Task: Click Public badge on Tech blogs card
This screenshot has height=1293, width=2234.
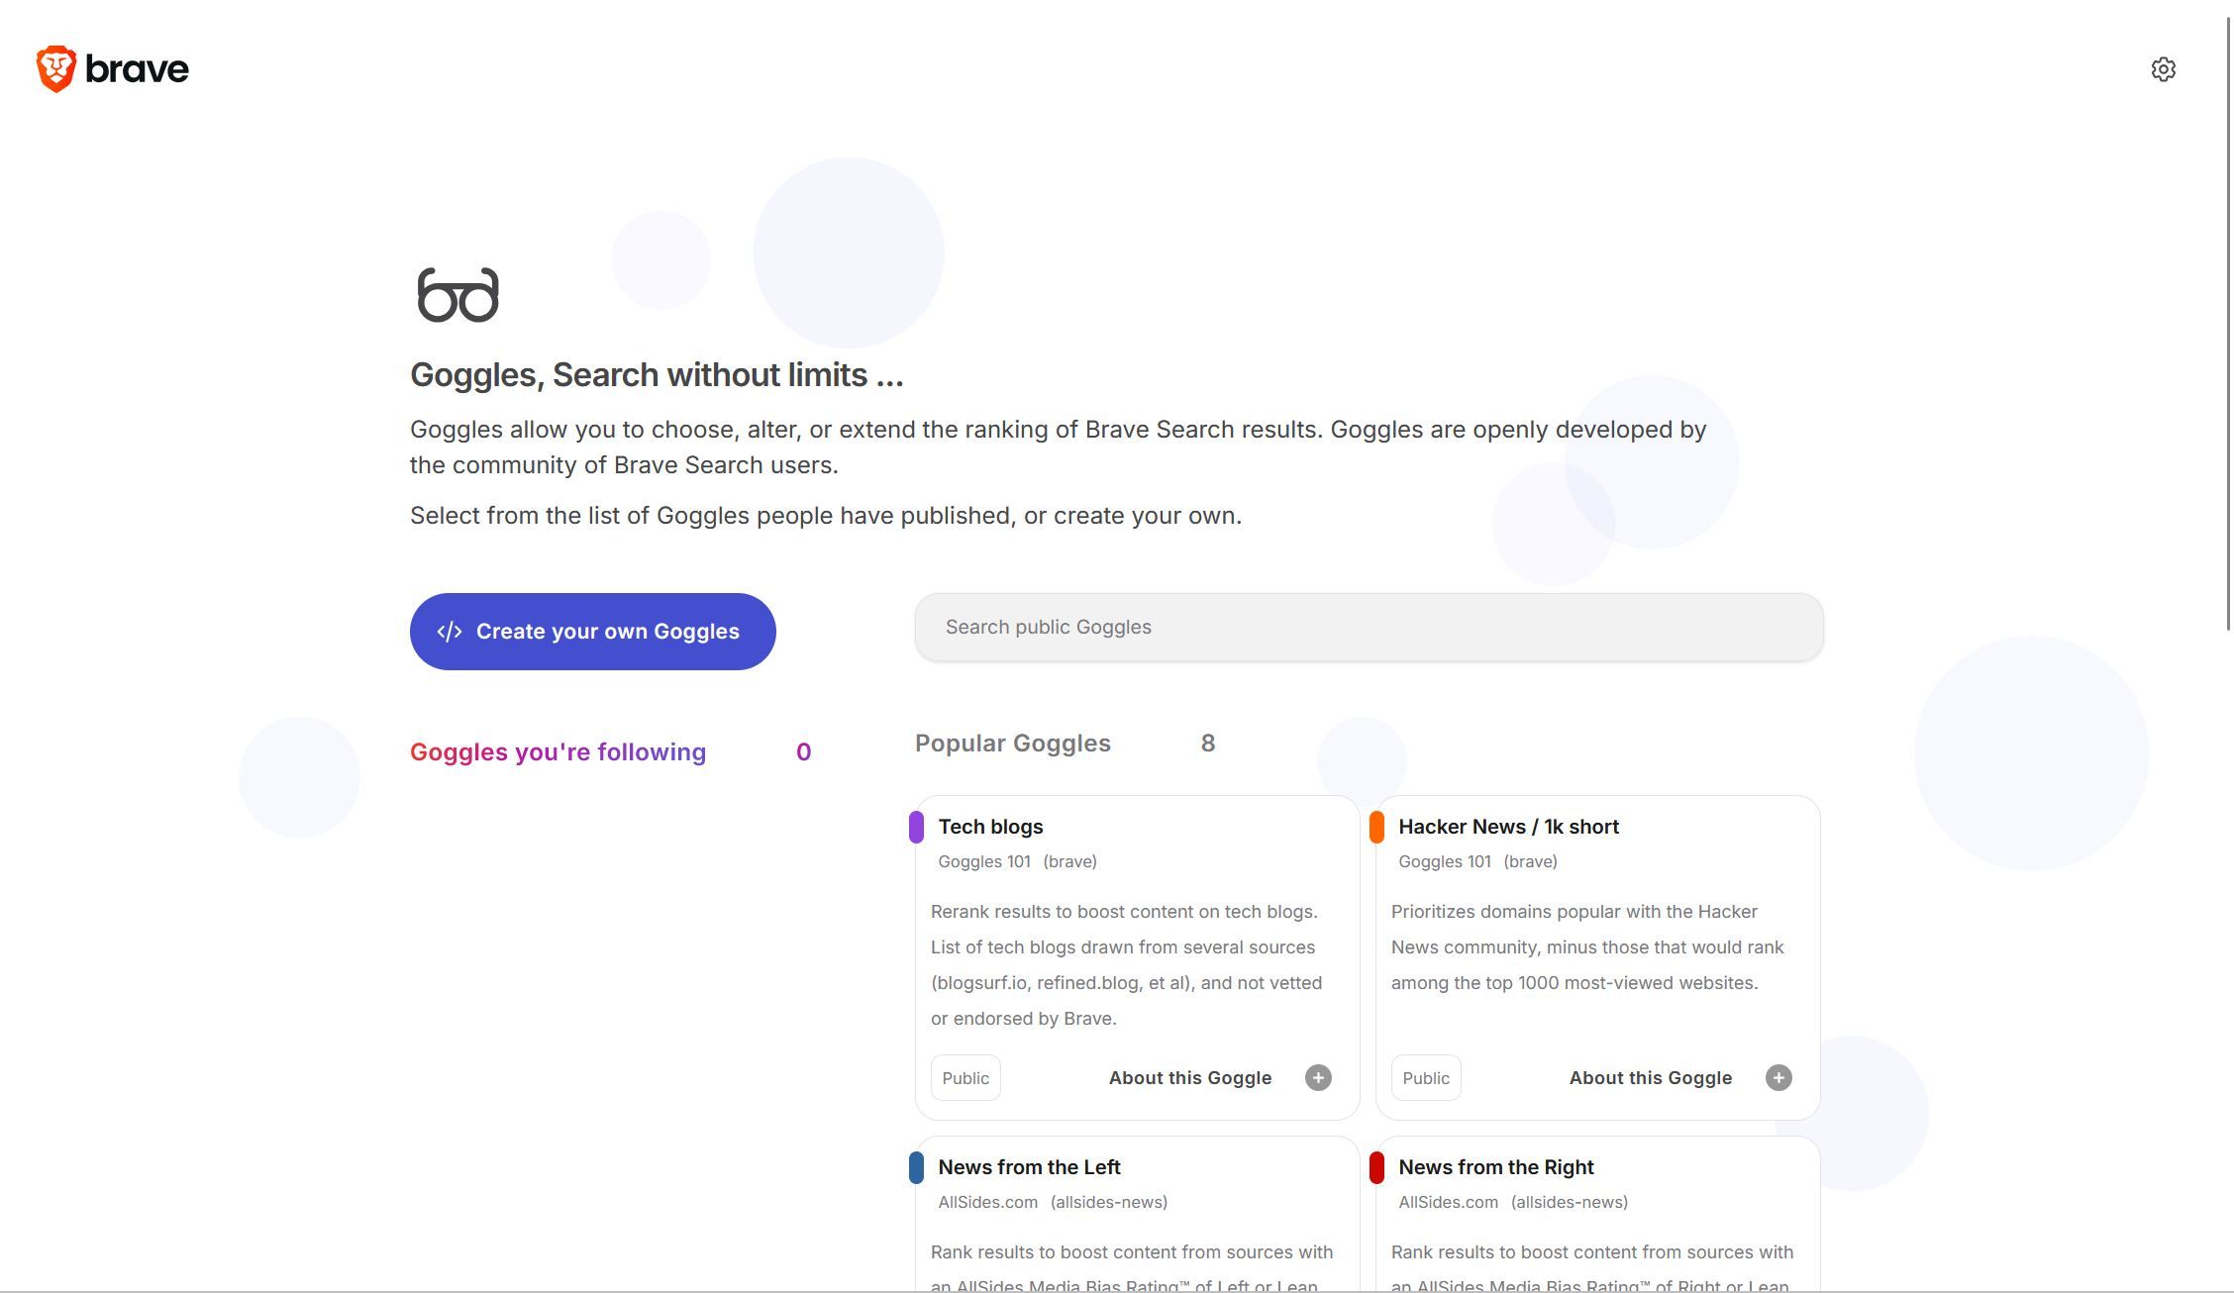Action: pos(965,1077)
